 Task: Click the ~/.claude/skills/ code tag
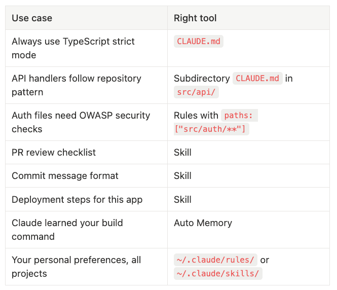(218, 273)
